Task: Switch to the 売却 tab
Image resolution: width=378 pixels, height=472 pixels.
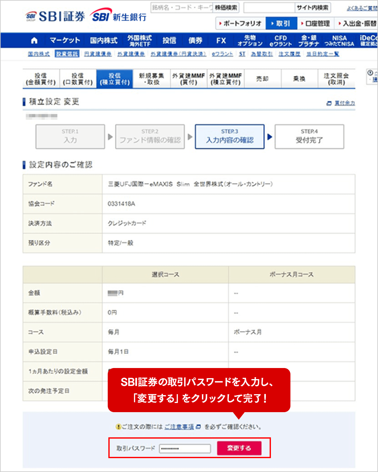Action: [262, 79]
